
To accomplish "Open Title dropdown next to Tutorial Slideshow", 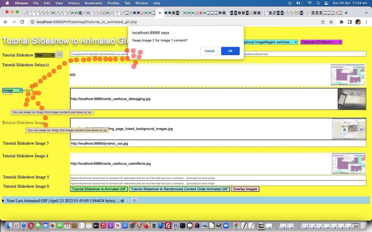I will pos(45,55).
